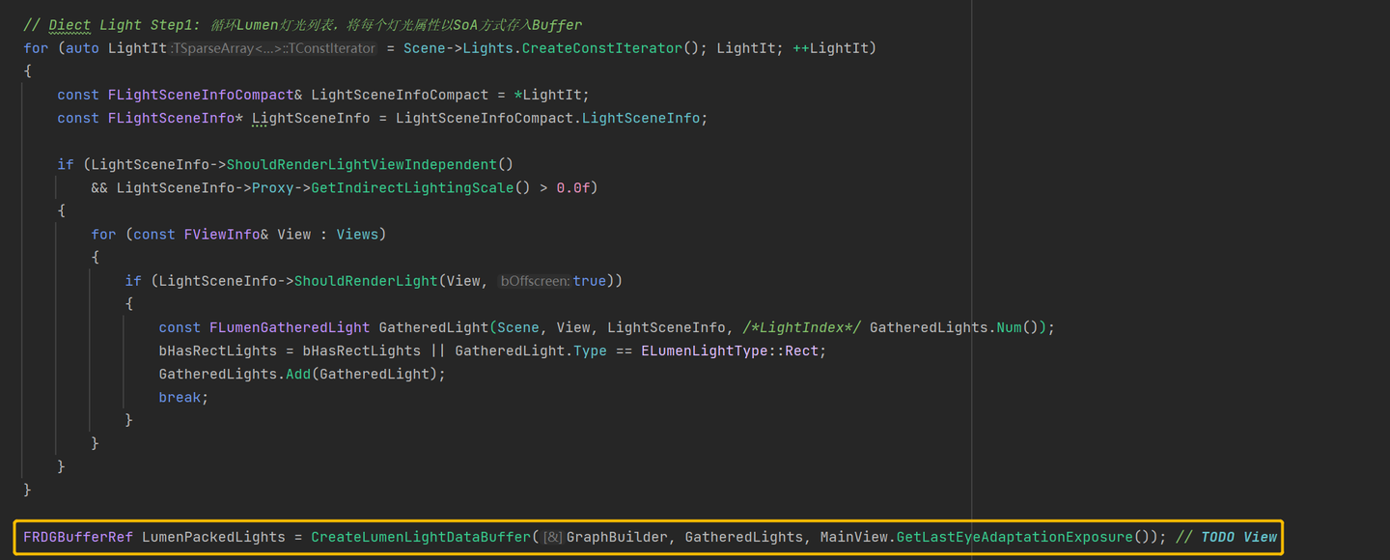Select the bOffscreen parameter hint
This screenshot has height=560, width=1390.
535,281
